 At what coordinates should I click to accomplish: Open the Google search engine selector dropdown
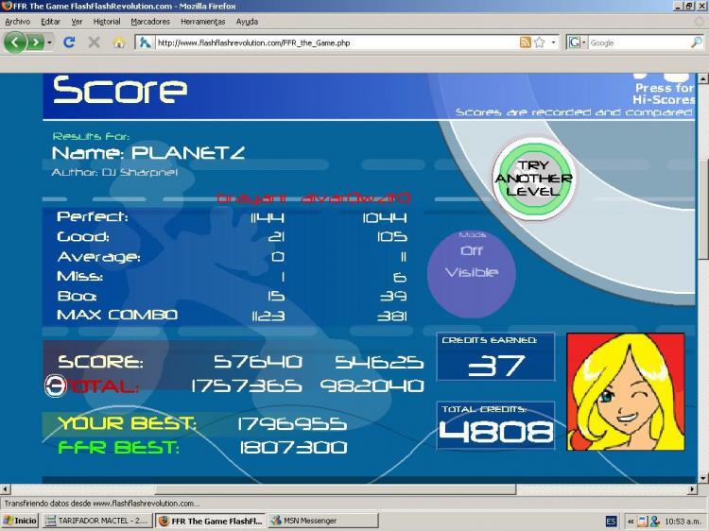coord(578,43)
